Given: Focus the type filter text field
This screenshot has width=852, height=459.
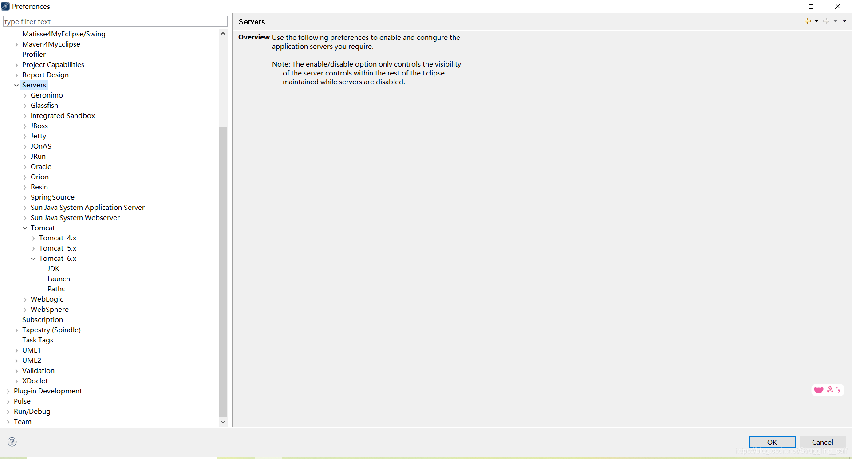Looking at the screenshot, I should (115, 21).
